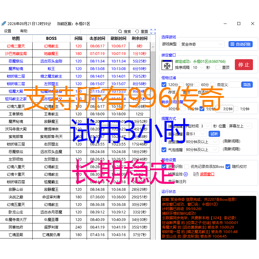The image size is (259, 259).
Task: Sort by the 间隔 column header
Action: 78,38
